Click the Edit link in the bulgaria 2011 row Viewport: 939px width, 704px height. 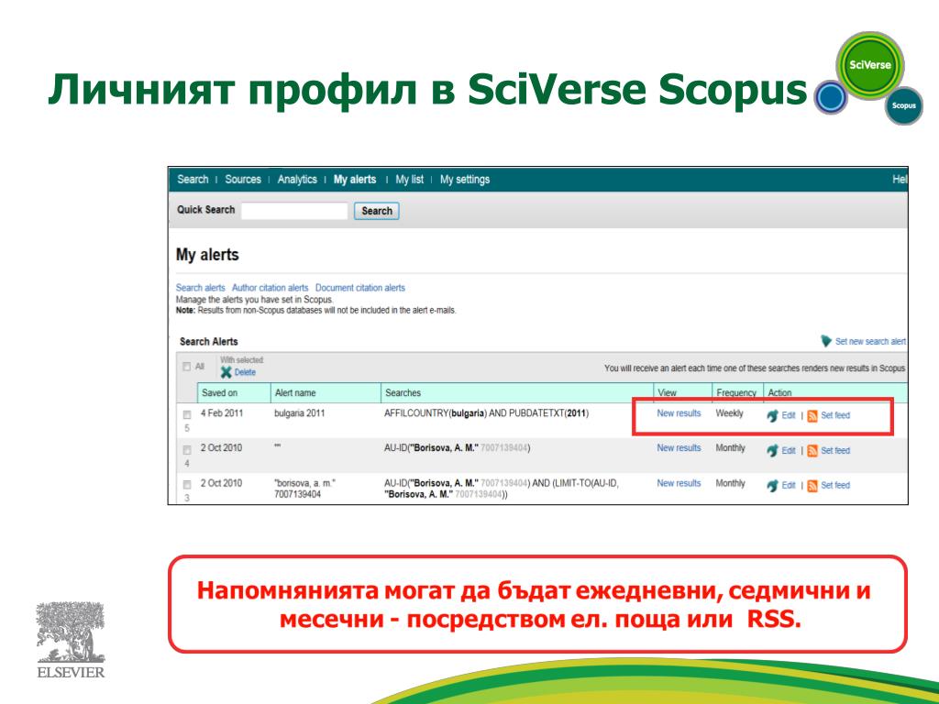pyautogui.click(x=789, y=415)
